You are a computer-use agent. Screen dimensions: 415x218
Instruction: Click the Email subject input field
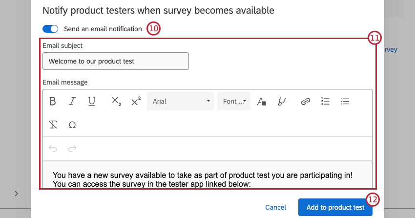[116, 61]
